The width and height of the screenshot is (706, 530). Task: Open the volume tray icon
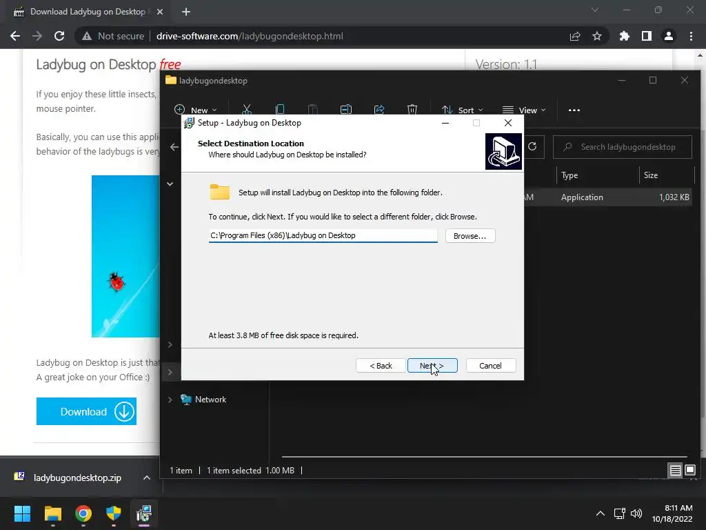636,513
